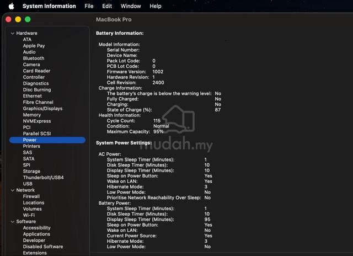Click Prioritise Network Reachability Over Sleep row
The width and height of the screenshot is (353, 256).
click(x=159, y=198)
